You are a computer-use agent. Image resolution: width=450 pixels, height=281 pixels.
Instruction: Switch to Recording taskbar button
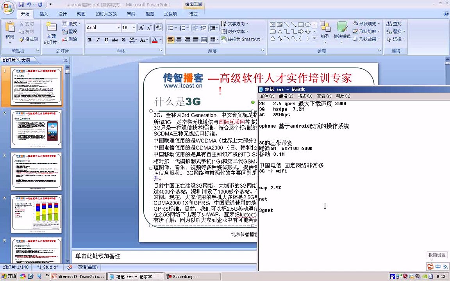193,276
